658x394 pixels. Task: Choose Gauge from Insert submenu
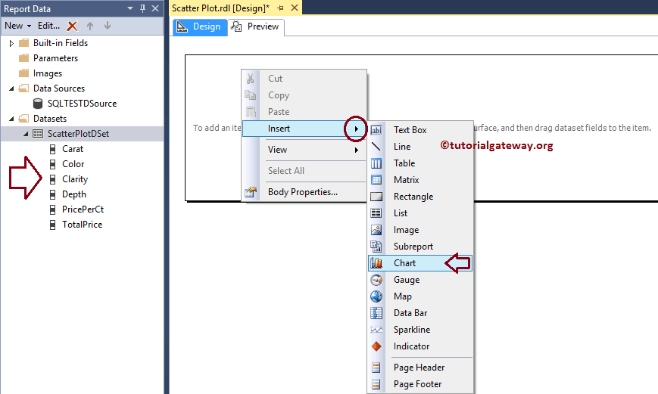pos(420,280)
